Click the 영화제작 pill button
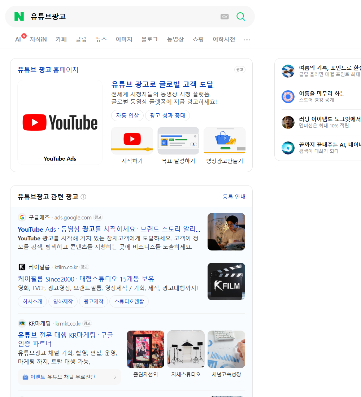Viewport: 361px width, 397px height. 63,301
